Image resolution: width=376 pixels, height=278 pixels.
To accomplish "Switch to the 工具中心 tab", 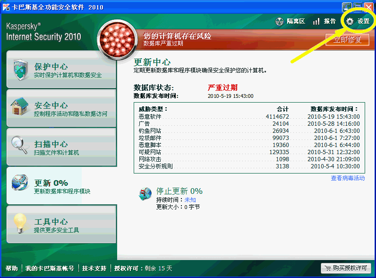I will 61,225.
